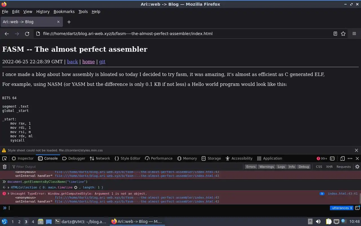Switch to multi-line editor mode icon
Viewport: 361px width, 226px height.
(x=357, y=208)
